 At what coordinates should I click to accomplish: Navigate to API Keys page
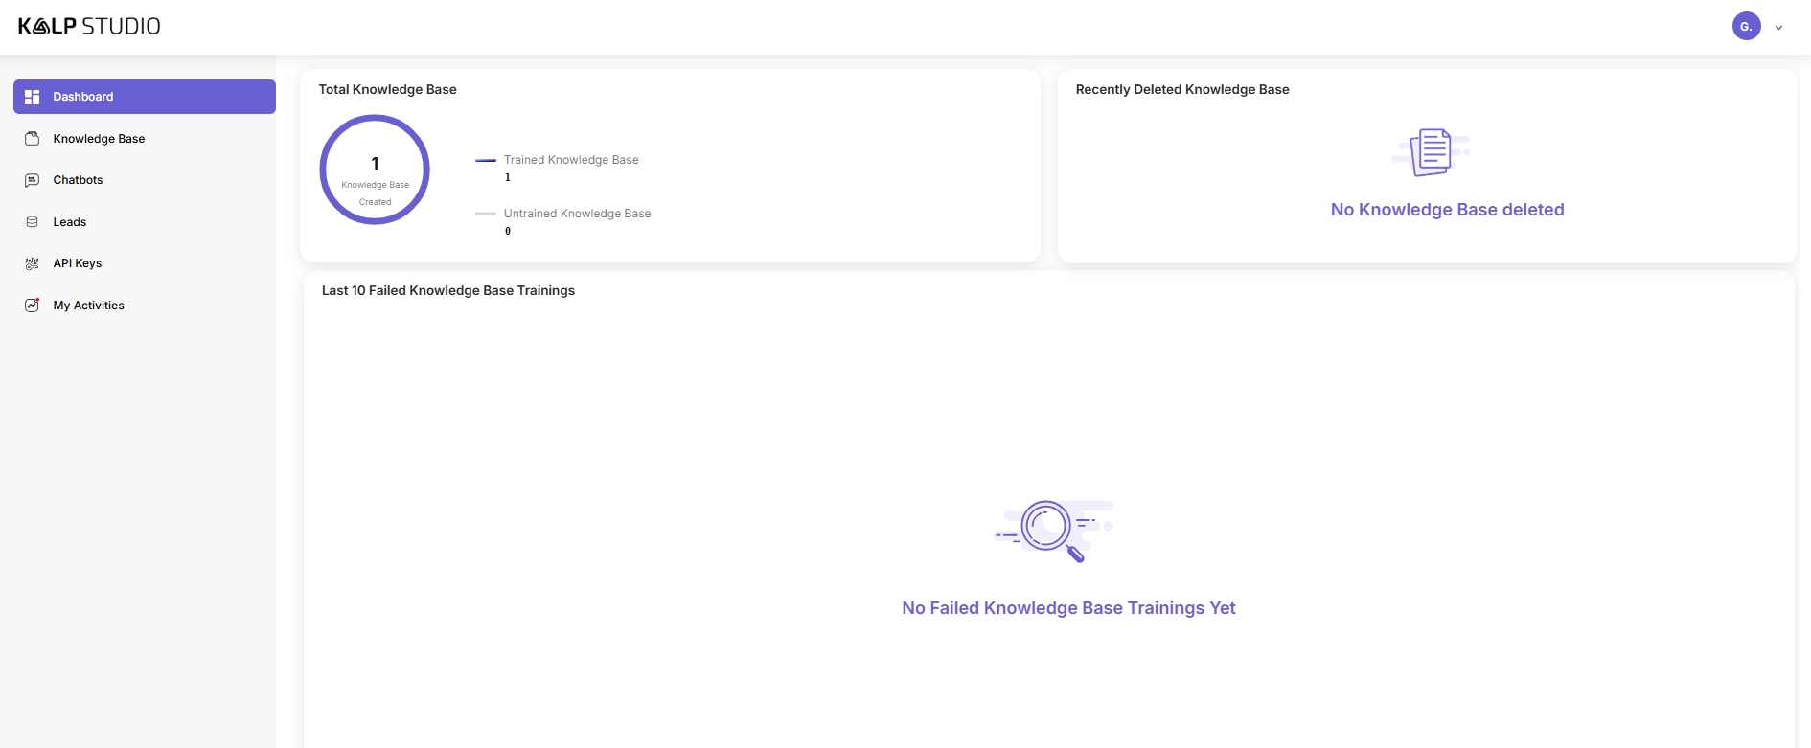coord(78,263)
